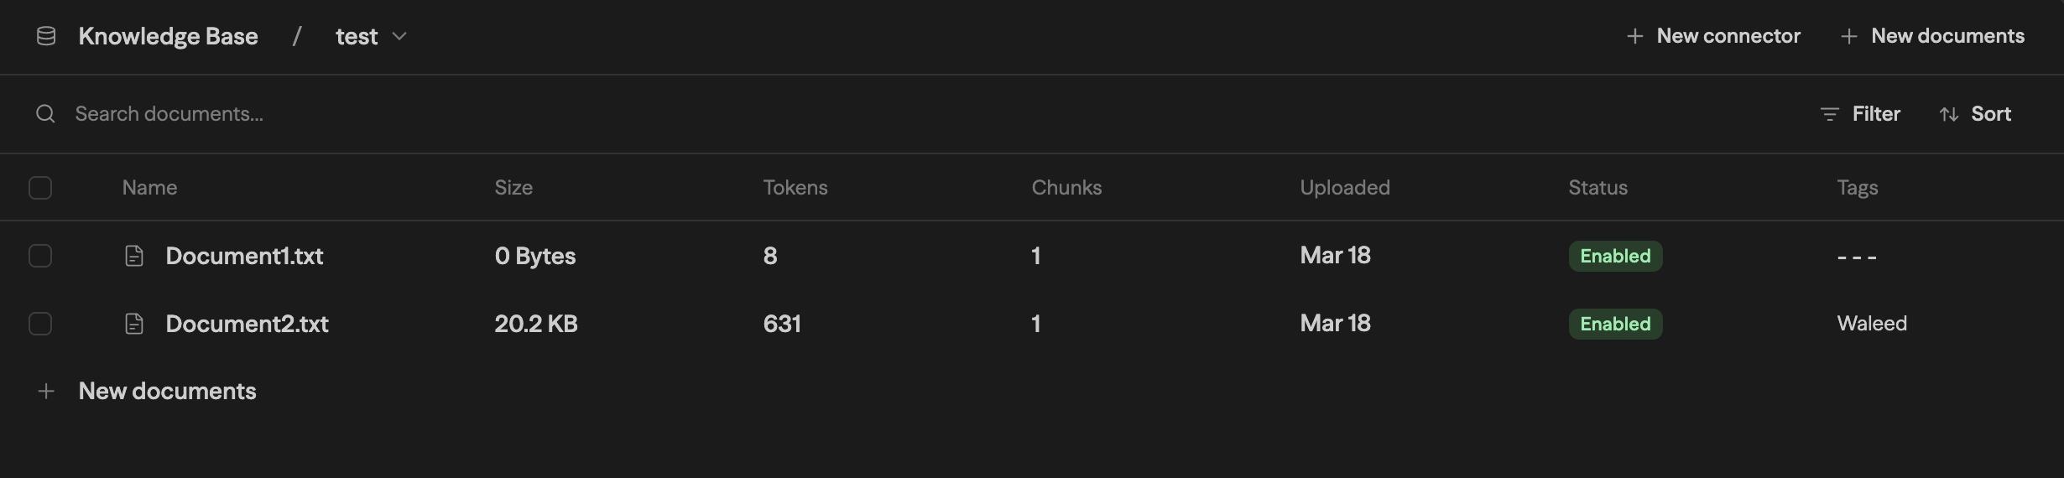Open the Filter options
Screen dimensions: 2064x478
point(1860,114)
